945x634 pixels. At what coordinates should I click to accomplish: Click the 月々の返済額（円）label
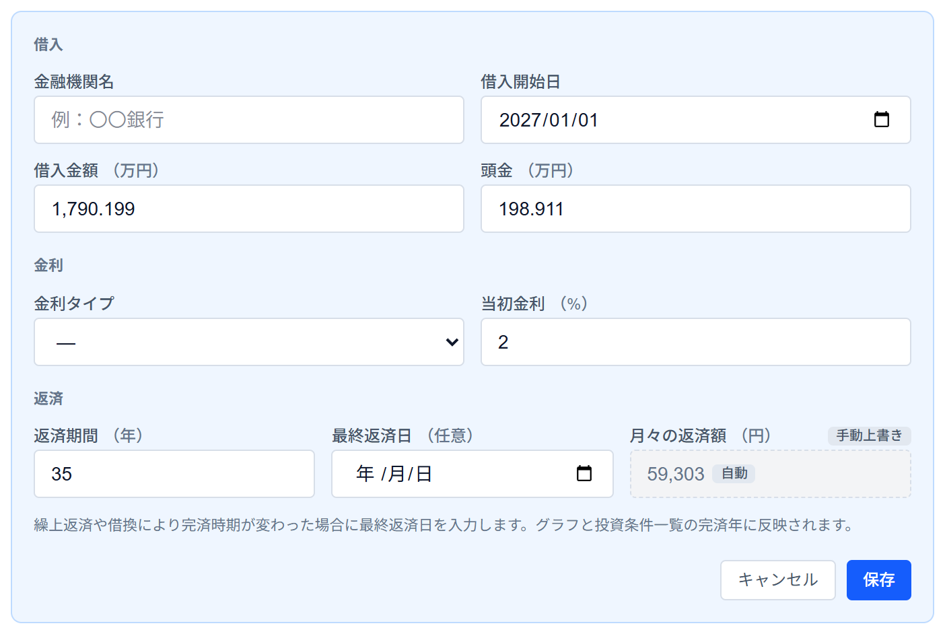[701, 435]
